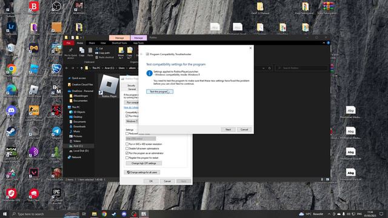Open the Shortcut Tools ribbon tab
388x218 pixels.
point(119,43)
